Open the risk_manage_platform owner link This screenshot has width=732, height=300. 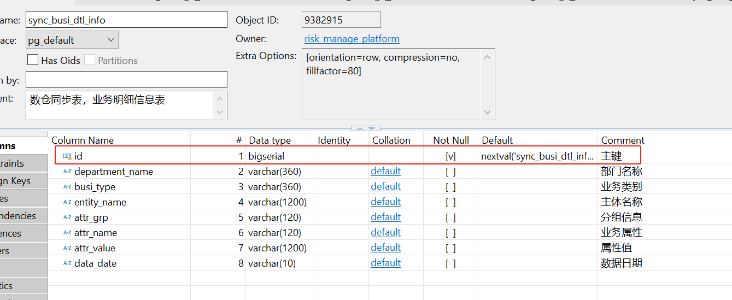pos(352,39)
